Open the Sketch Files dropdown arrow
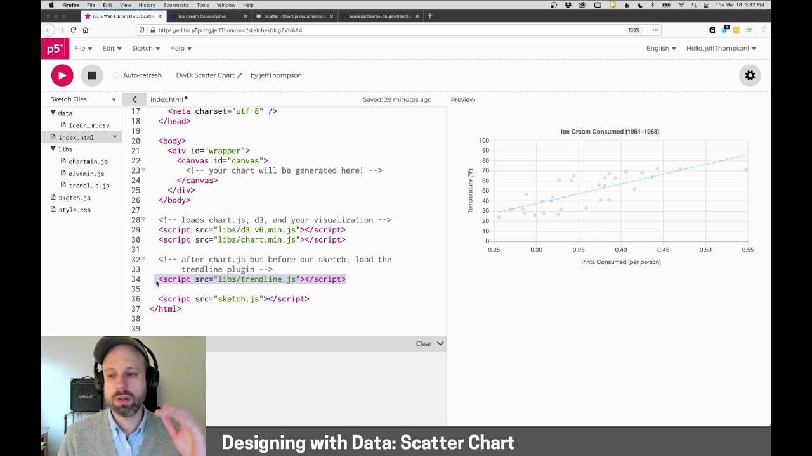This screenshot has width=812, height=456. tap(114, 99)
